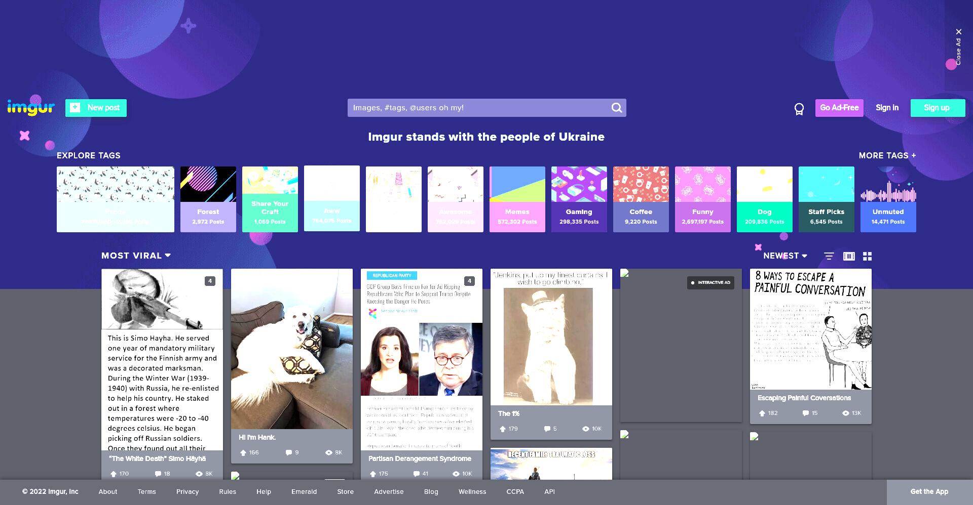Open the Memes tag tile
The width and height of the screenshot is (973, 505).
[517, 199]
